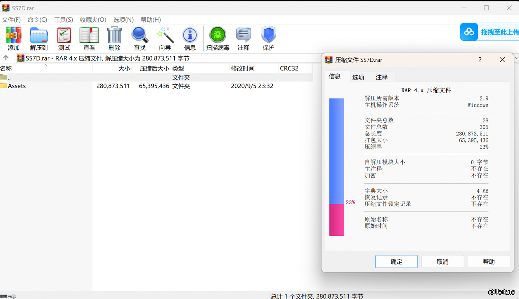Viewport: 519px width, 299px height.
Task: Switch to the dialog's Comment (注释) tab
Action: [382, 77]
